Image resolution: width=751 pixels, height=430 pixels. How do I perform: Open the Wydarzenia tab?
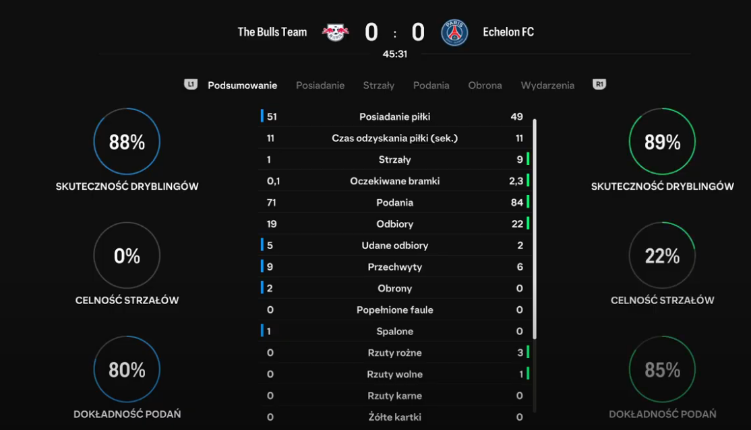pyautogui.click(x=547, y=85)
